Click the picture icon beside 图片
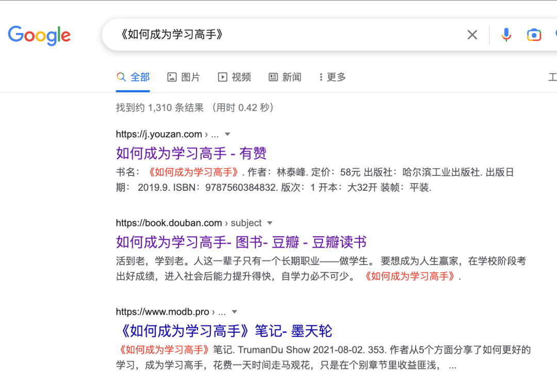Screen dimensions: 557x392 pos(172,77)
